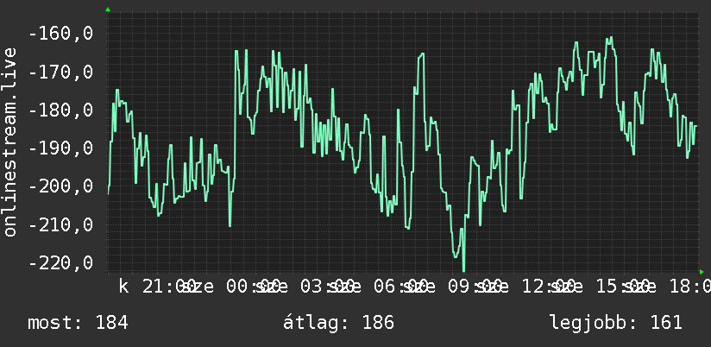Click the 'most: 184' current value text
The height and width of the screenshot is (347, 711).
coord(78,323)
